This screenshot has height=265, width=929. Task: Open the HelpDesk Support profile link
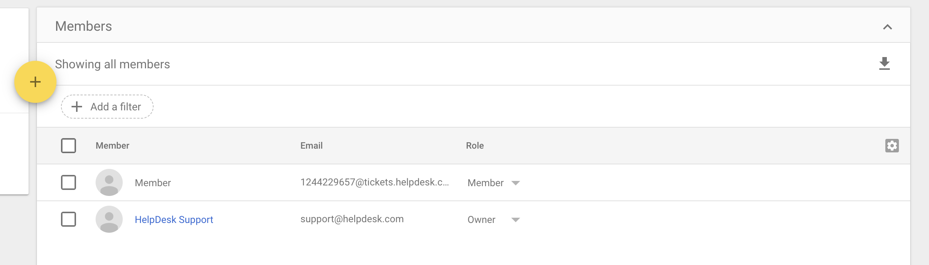tap(174, 220)
